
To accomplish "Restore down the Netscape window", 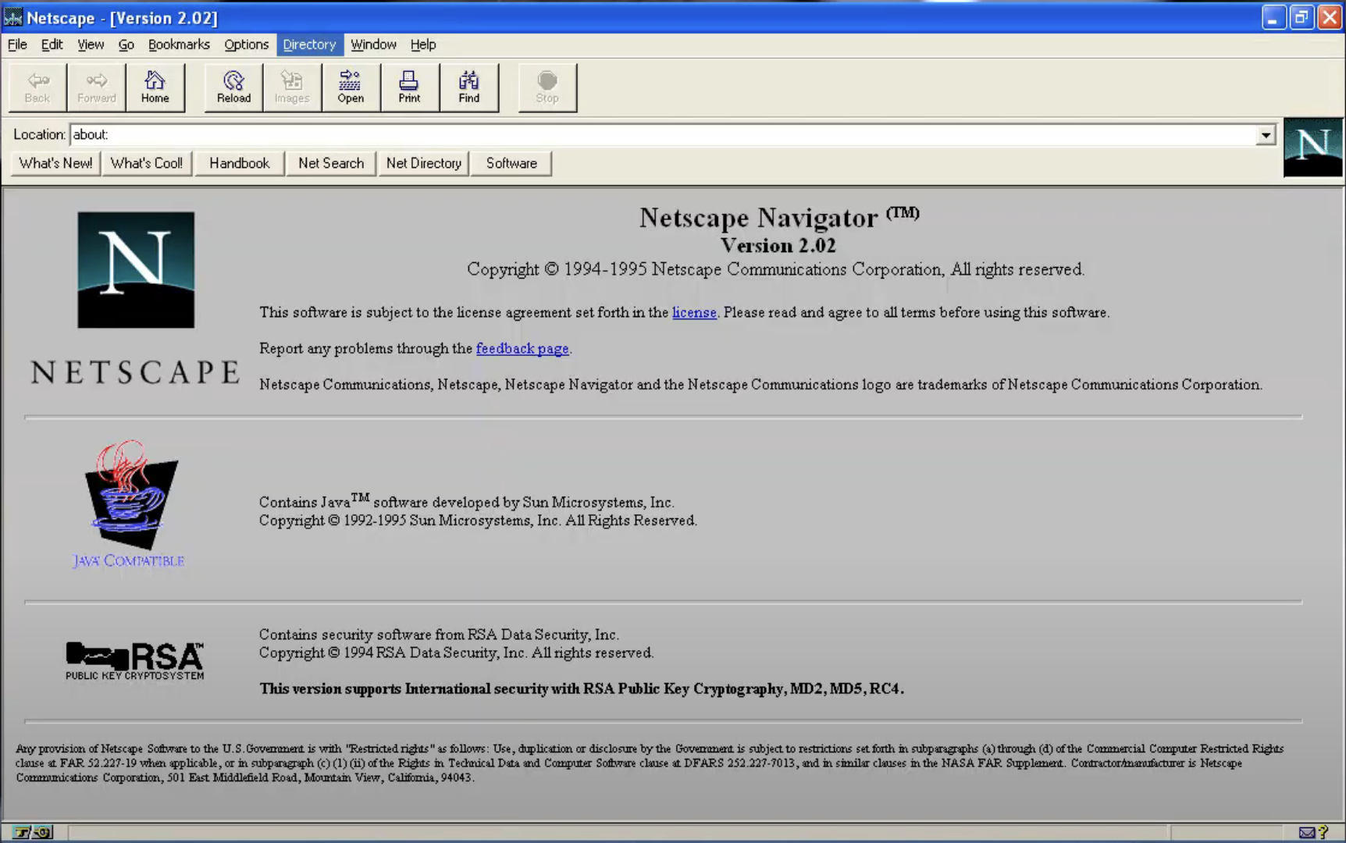I will 1301,17.
